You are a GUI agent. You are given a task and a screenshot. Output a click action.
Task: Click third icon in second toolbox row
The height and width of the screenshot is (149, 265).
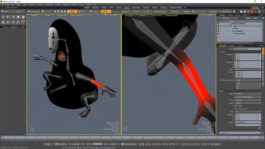tap(13, 22)
